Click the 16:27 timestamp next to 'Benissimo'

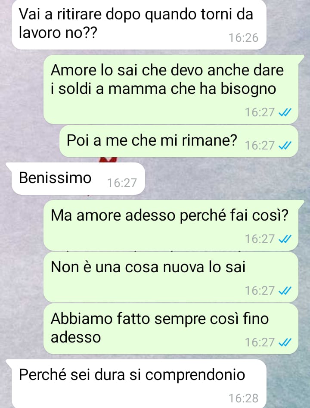pos(122,183)
